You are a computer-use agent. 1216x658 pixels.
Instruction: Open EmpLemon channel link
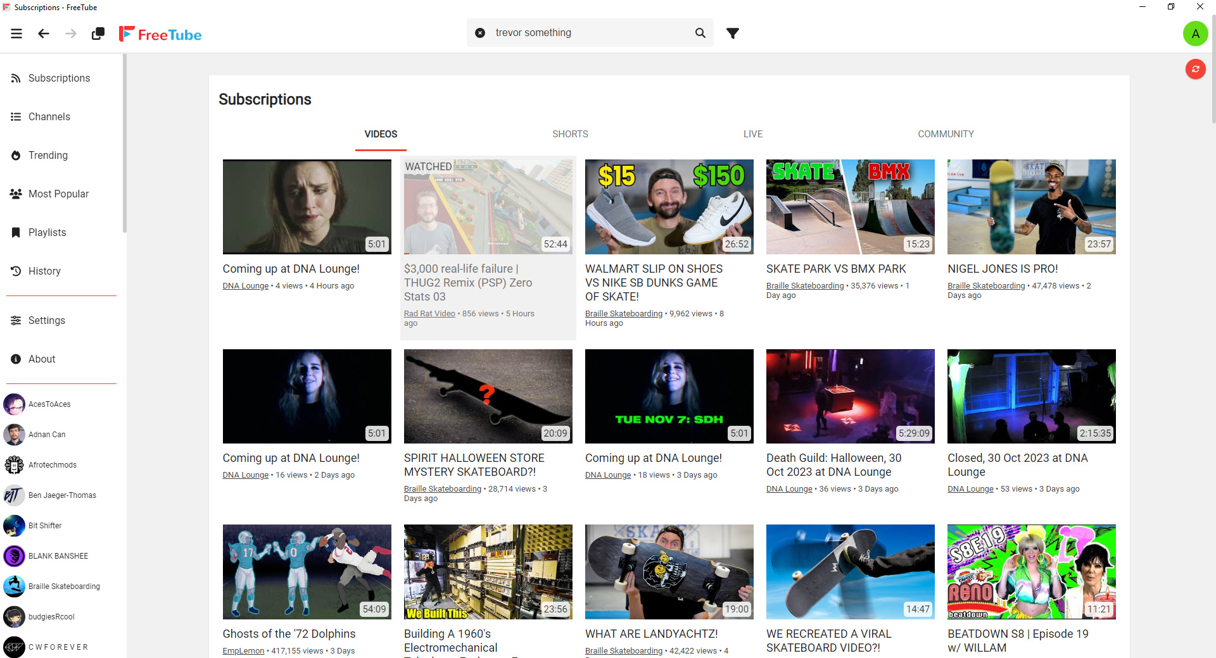pos(243,651)
